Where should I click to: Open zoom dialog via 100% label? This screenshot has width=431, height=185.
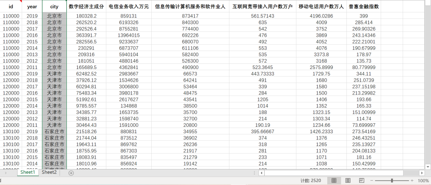pyautogui.click(x=423, y=181)
